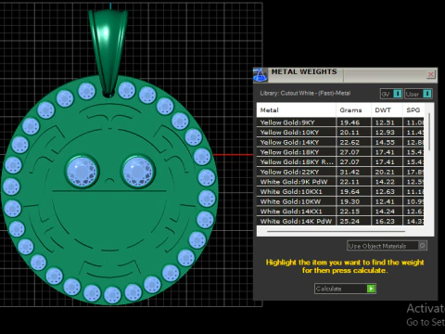Select the White Gold:10KX1 row
This screenshot has width=445, height=334.
[340, 192]
